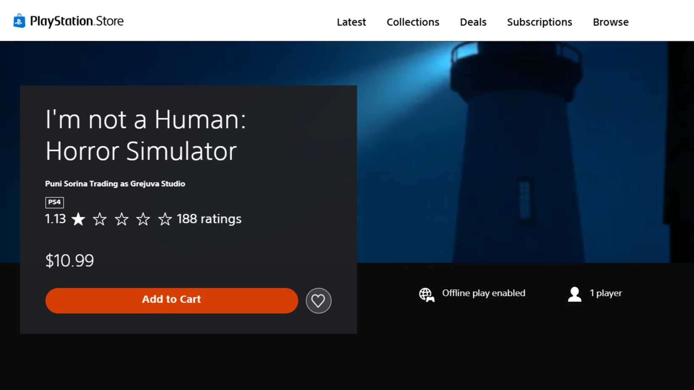
Task: View the 188 ratings details
Action: coord(209,219)
